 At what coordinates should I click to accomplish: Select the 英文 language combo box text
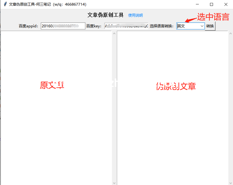187,26
